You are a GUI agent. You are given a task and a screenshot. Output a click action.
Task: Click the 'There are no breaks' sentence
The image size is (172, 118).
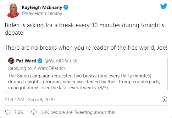pyautogui.click(x=86, y=48)
